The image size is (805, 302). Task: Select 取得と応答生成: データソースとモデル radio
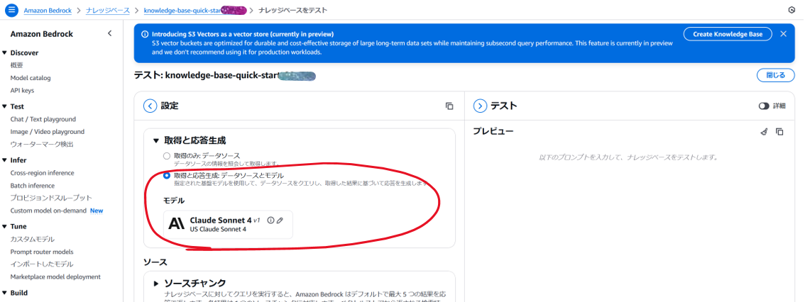pos(166,175)
